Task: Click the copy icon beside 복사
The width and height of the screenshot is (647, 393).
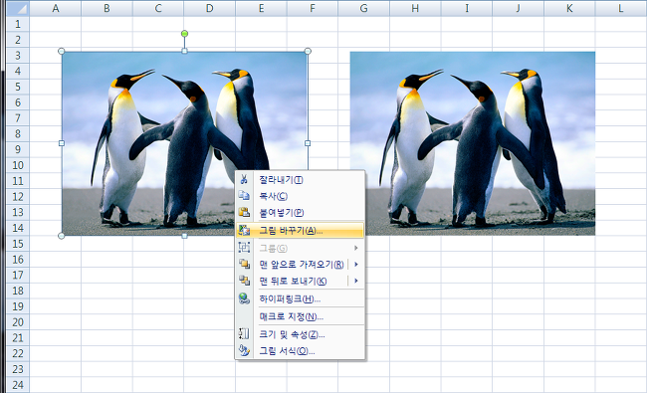Action: pos(244,196)
